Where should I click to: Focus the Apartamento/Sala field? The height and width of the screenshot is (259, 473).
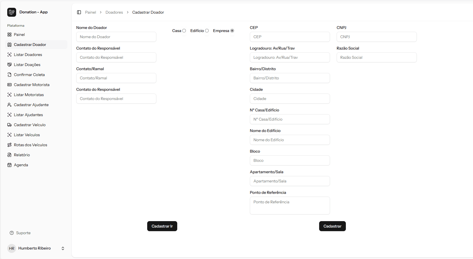point(290,181)
